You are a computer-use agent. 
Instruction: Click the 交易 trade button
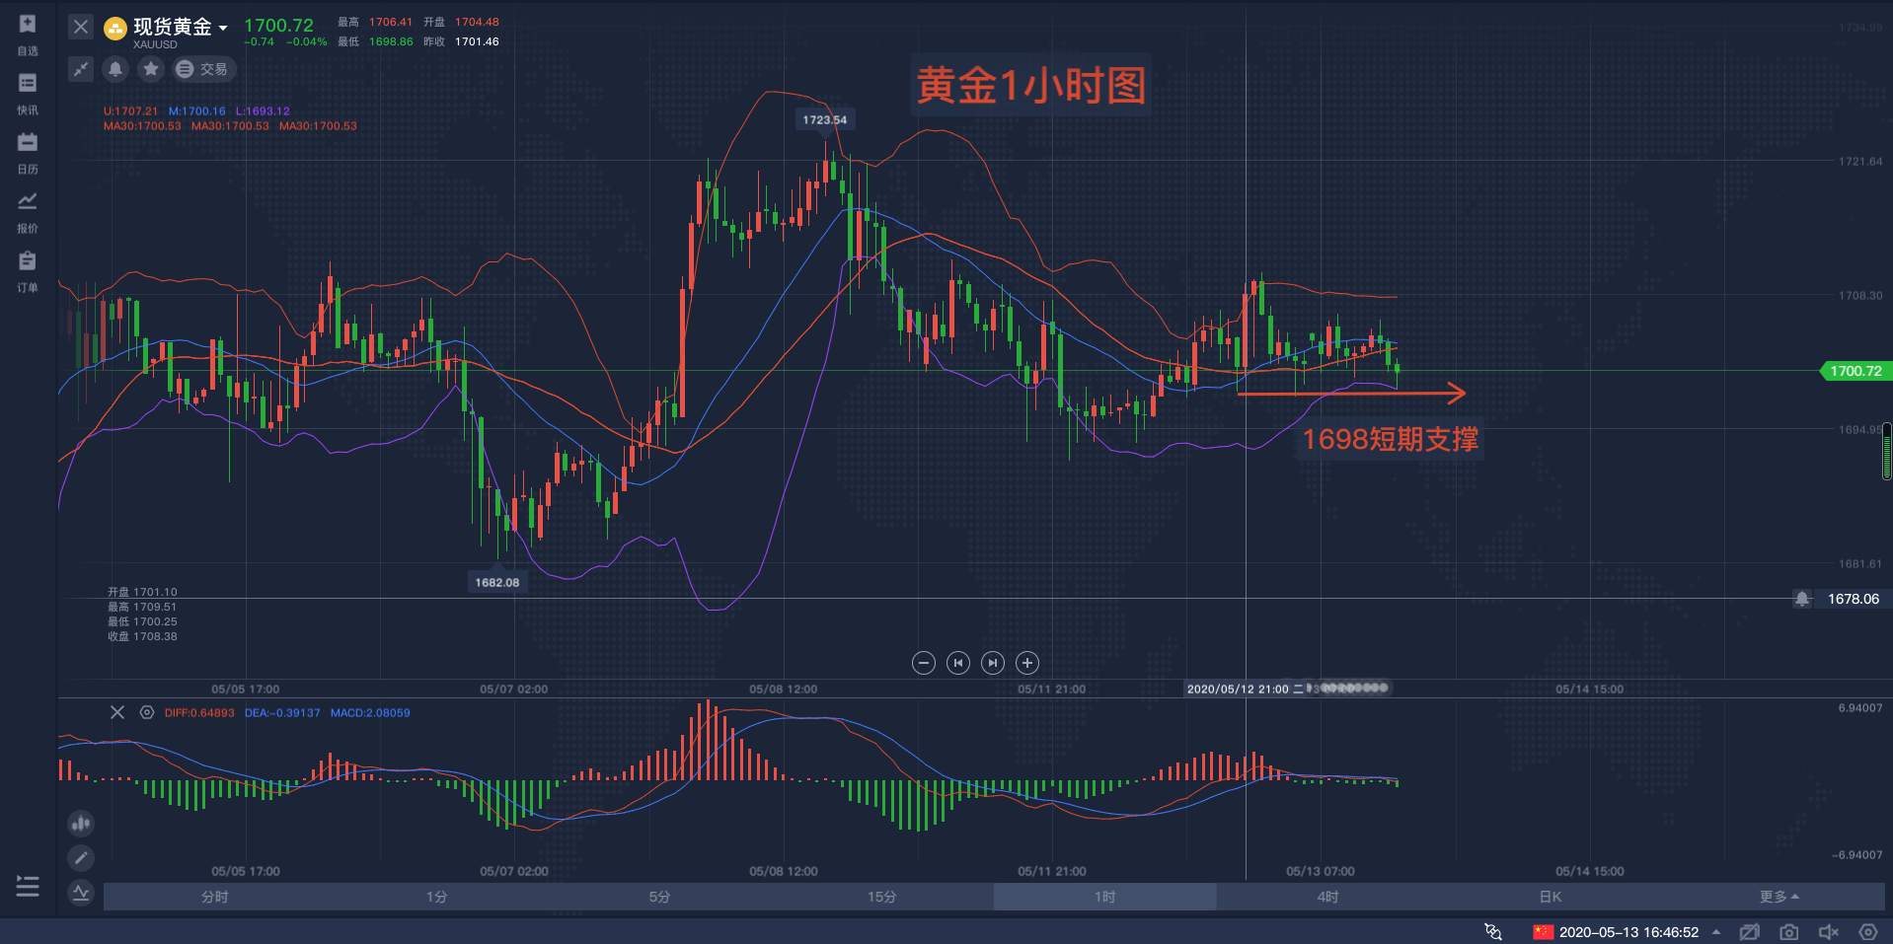click(202, 69)
